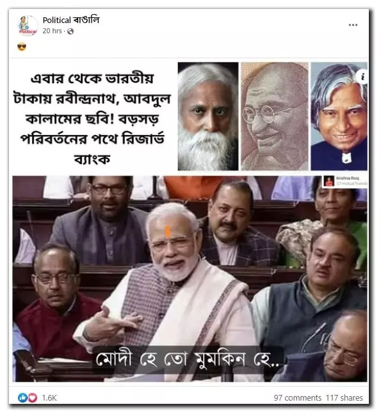381x416 pixels.
Task: Check the public globe audience icon
Action: (x=70, y=31)
